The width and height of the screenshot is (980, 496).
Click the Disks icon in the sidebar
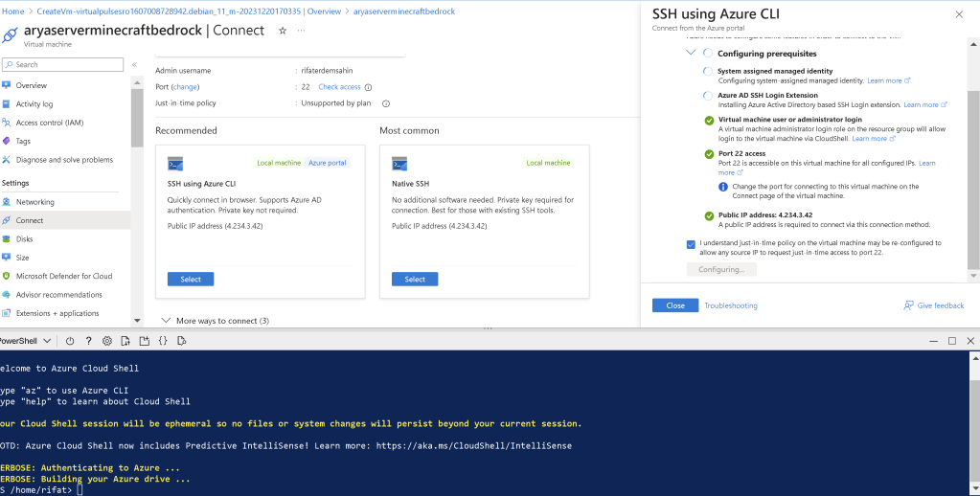[7, 238]
